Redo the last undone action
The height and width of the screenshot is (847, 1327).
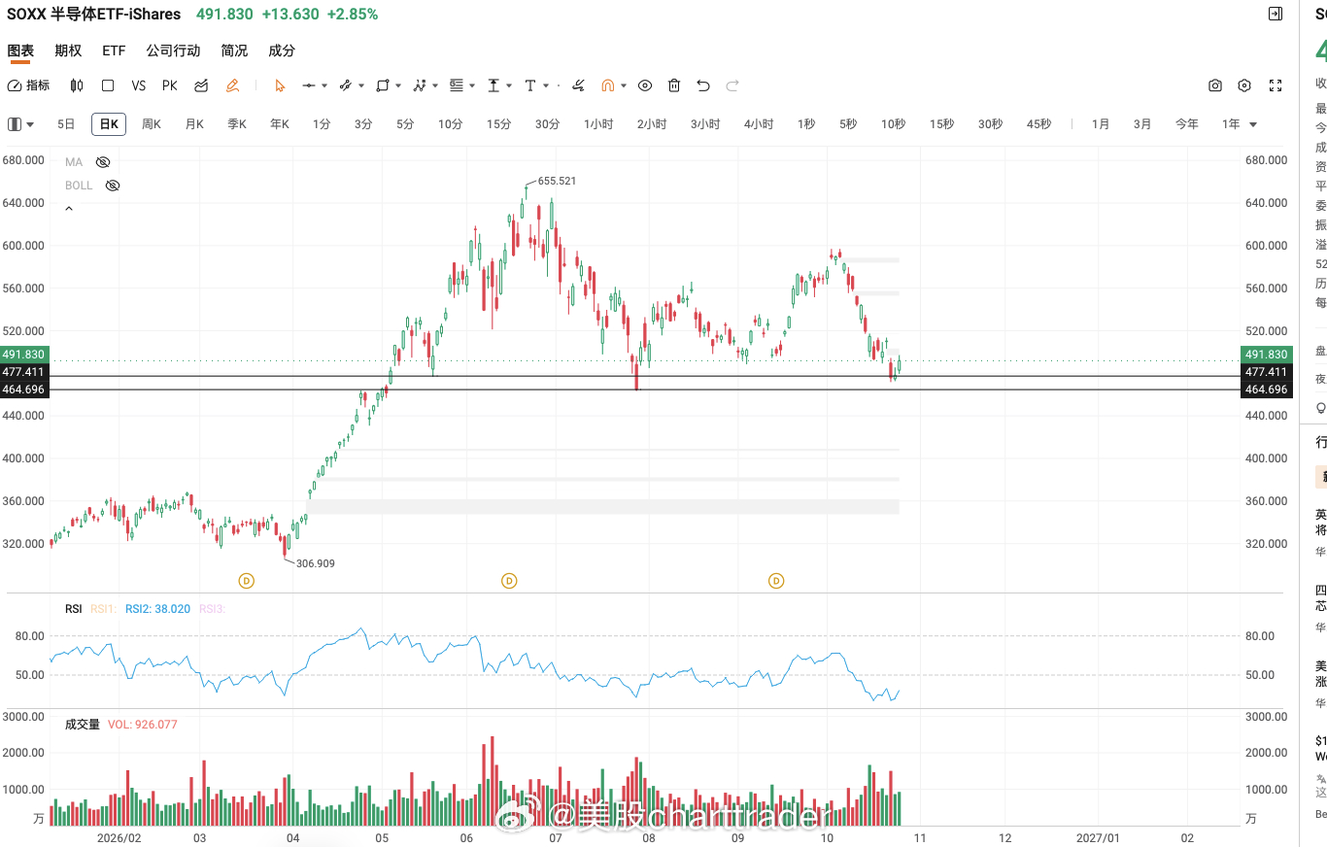732,85
